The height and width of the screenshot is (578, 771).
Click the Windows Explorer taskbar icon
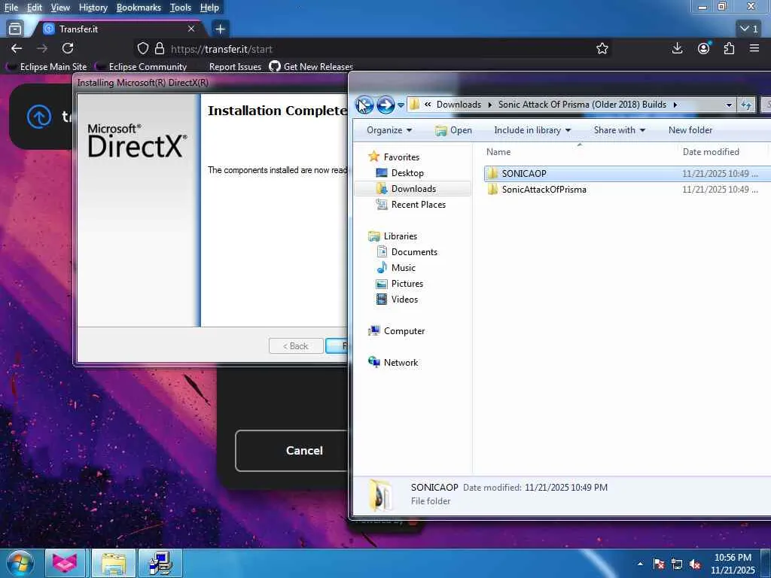[114, 563]
